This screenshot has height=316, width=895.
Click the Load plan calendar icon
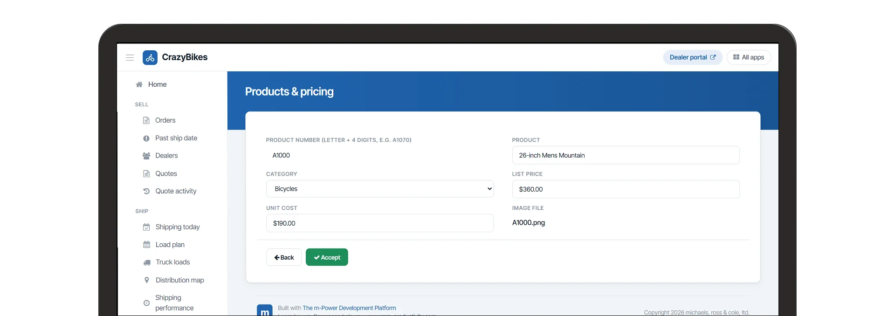pos(147,245)
